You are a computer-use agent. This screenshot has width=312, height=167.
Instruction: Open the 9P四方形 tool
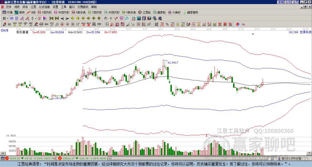[x=62, y=12]
